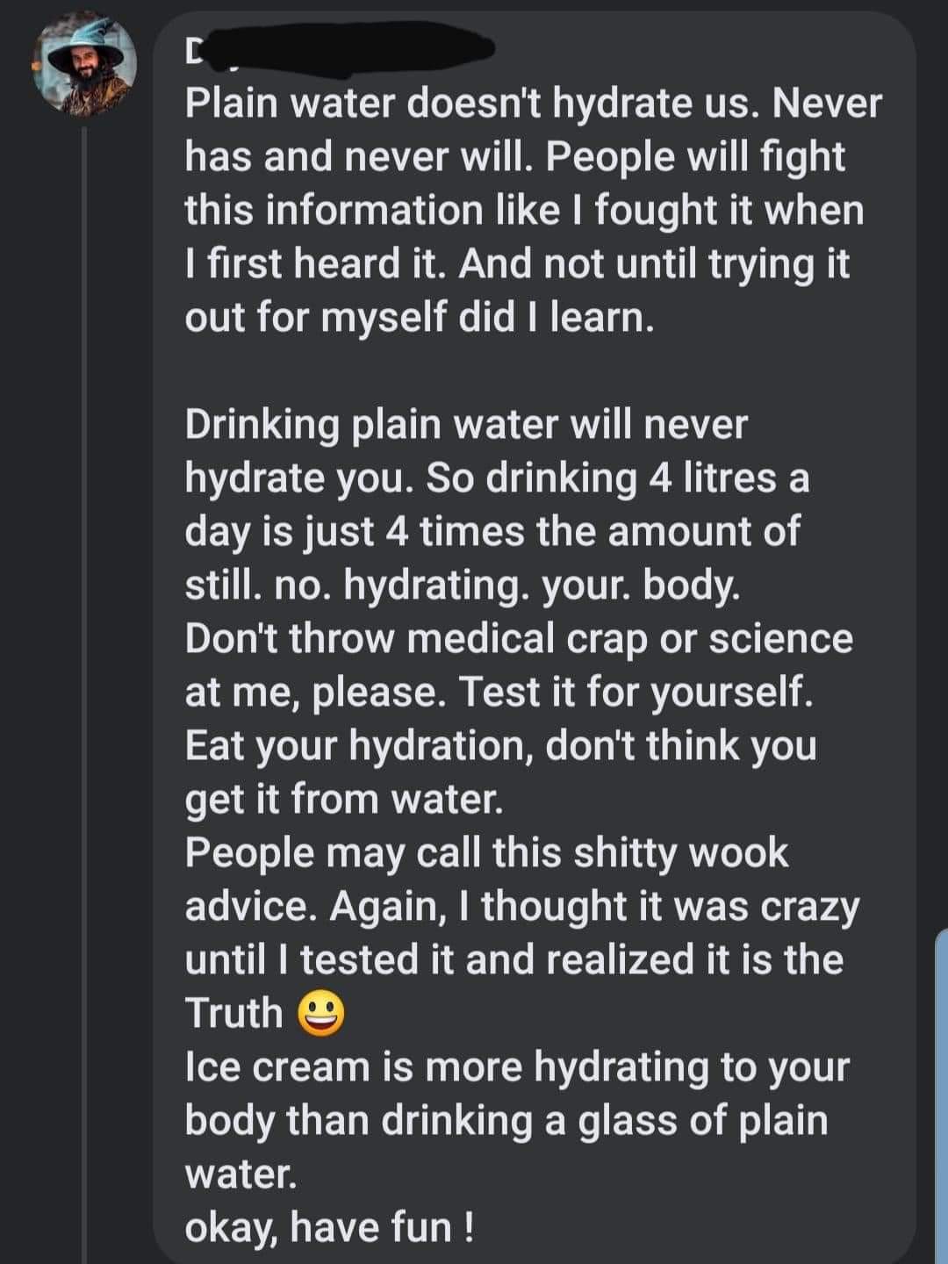948x1264 pixels.
Task: Tap the word "Truth" before the emoji
Action: [233, 1014]
